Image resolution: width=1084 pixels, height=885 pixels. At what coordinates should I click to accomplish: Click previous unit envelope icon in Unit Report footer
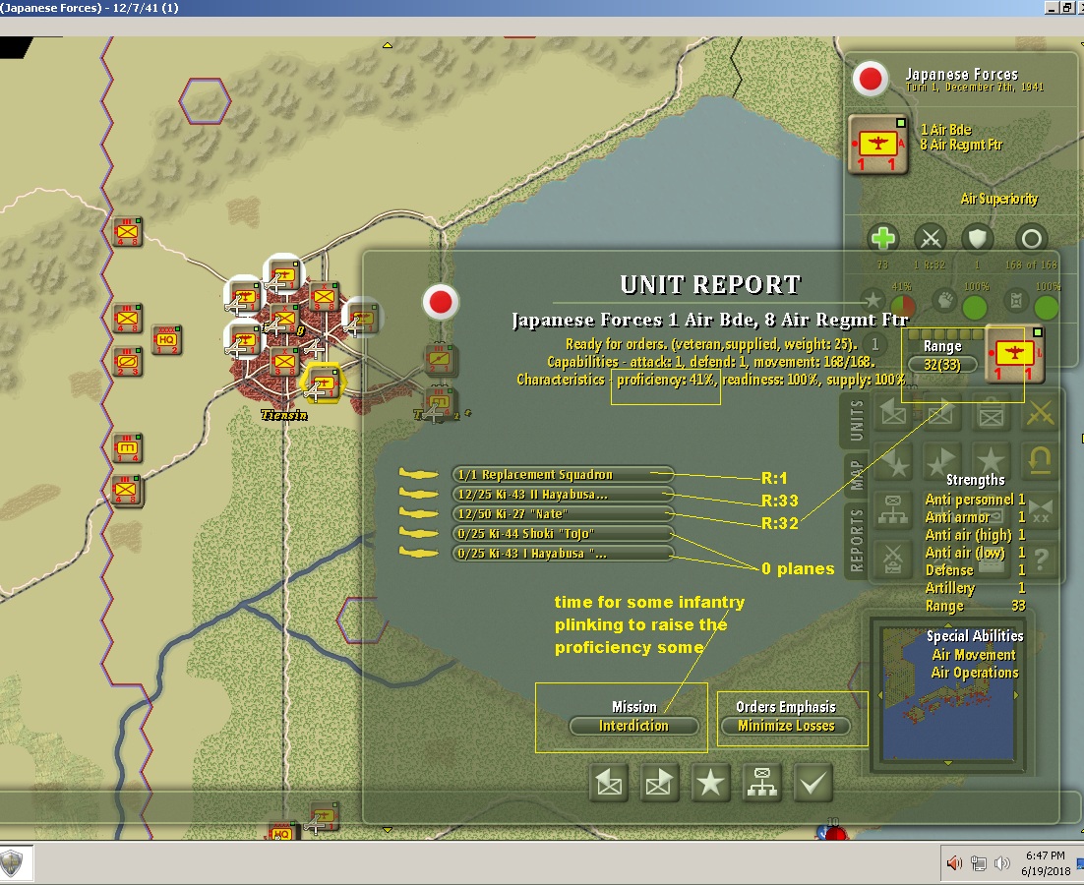click(609, 783)
